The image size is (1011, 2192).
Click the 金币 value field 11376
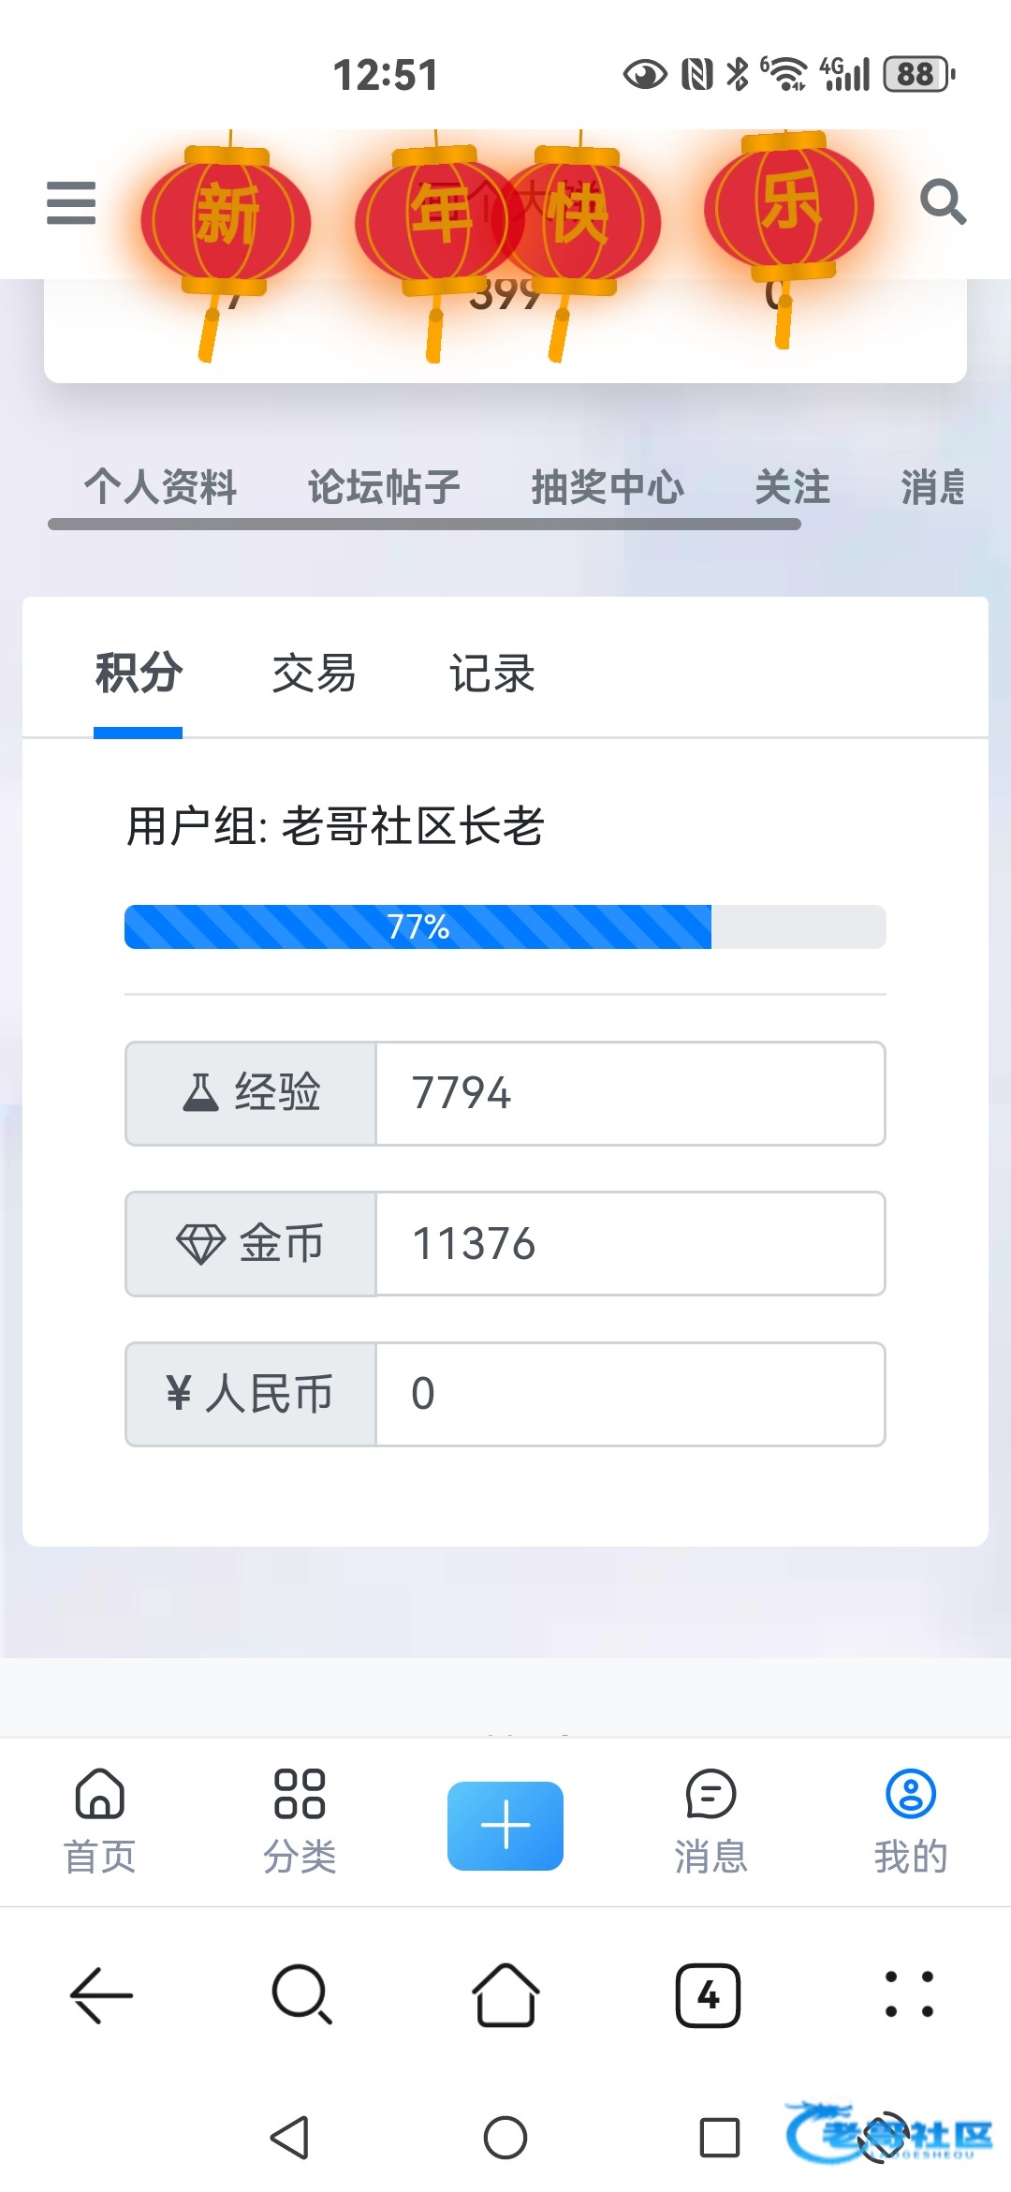tap(630, 1243)
